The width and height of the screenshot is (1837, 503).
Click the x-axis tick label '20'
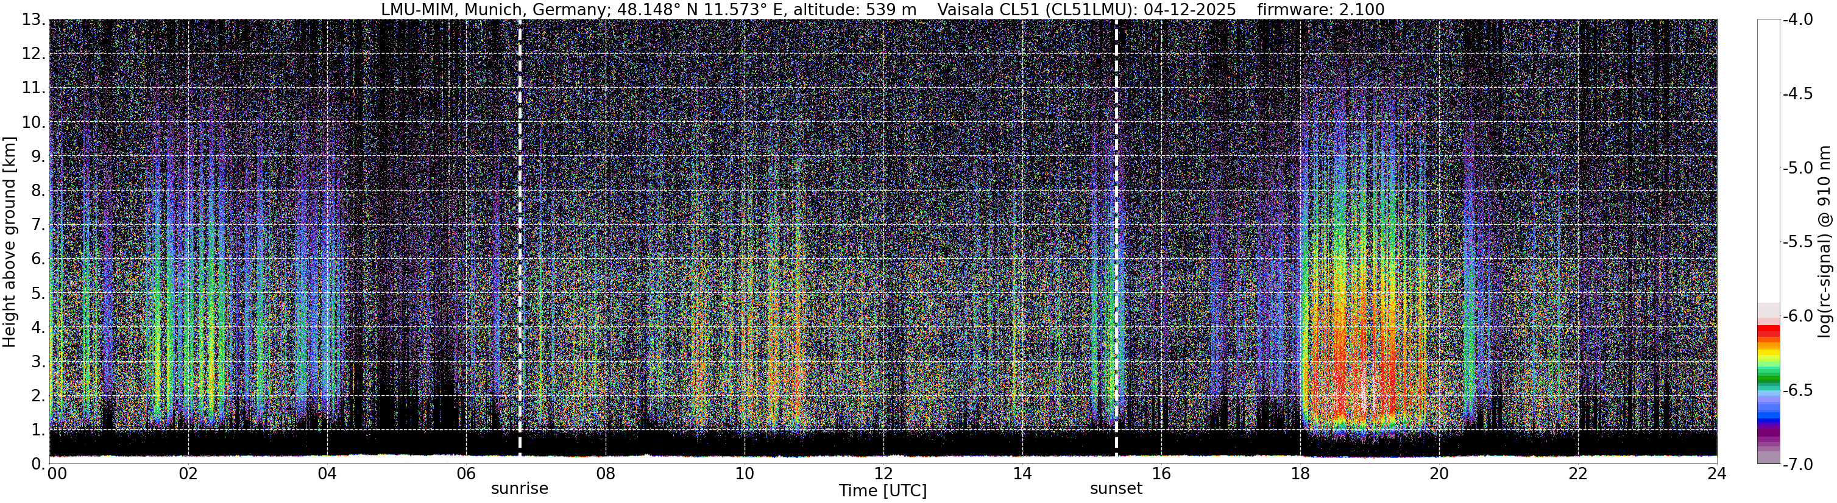coord(1439,474)
